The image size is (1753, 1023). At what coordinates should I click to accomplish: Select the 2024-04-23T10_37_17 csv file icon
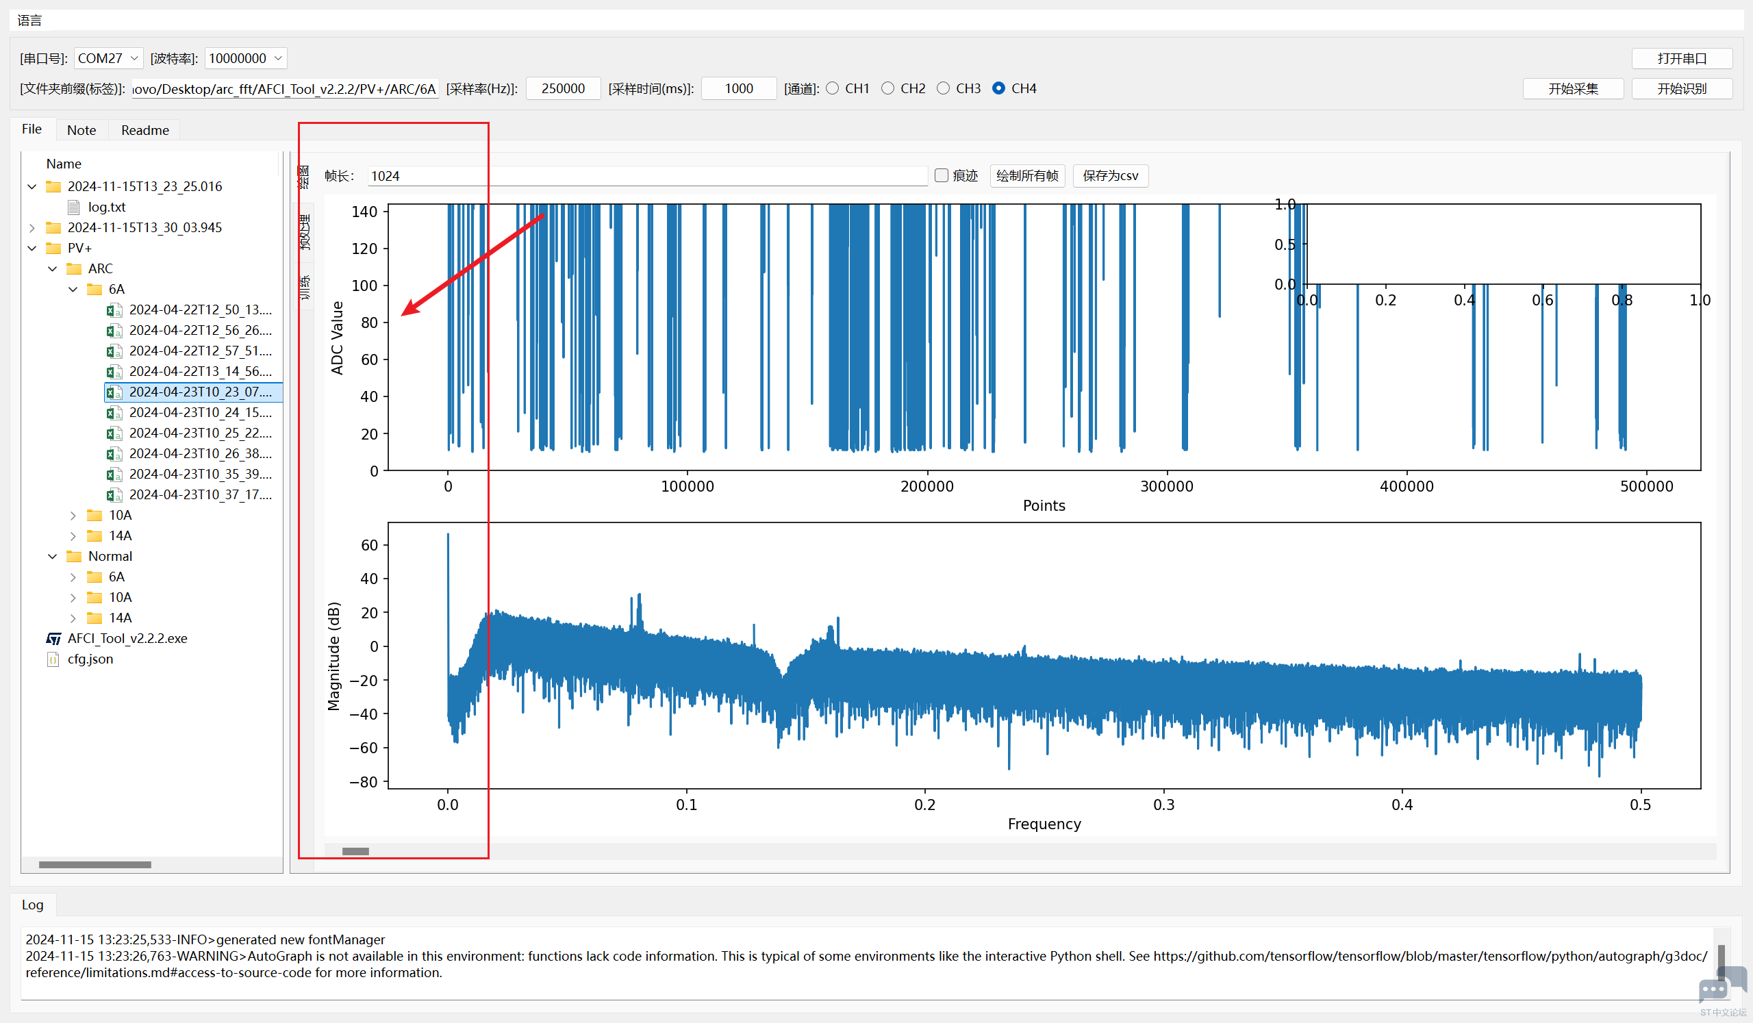(x=114, y=495)
